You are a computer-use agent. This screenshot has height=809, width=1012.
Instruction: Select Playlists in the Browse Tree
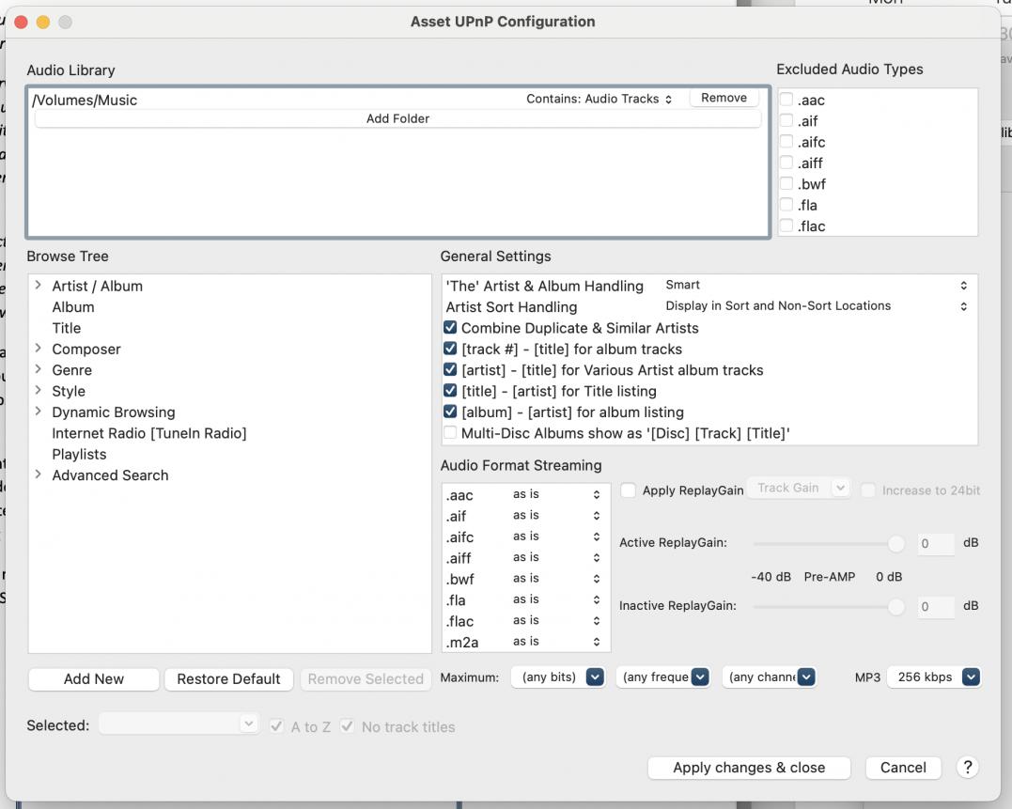pyautogui.click(x=79, y=454)
